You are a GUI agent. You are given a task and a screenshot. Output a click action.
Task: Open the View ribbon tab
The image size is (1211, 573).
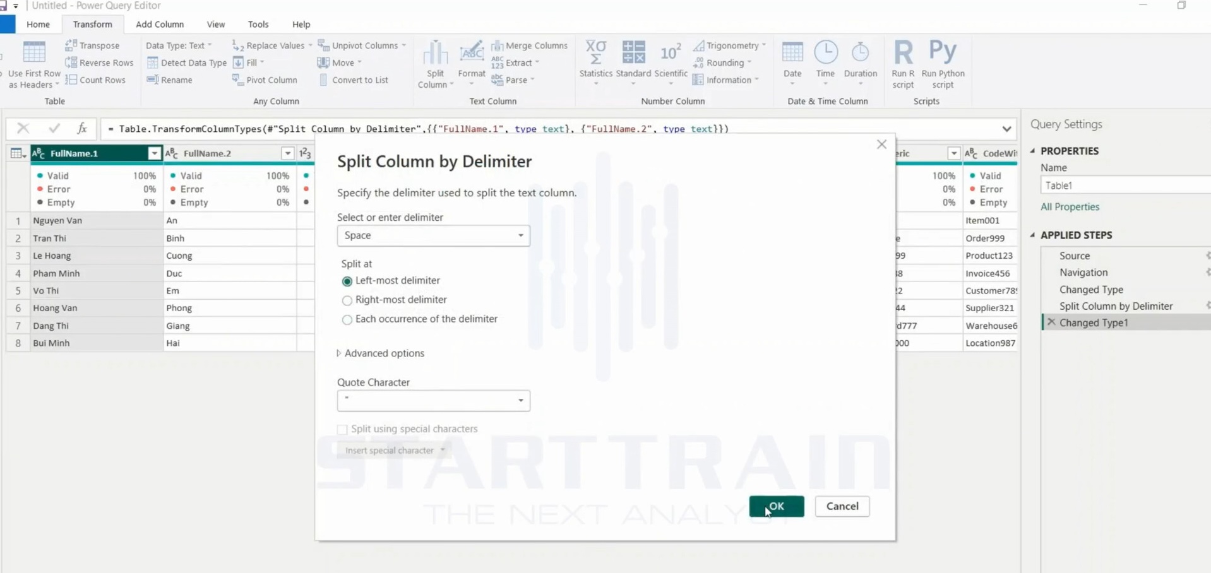tap(216, 24)
